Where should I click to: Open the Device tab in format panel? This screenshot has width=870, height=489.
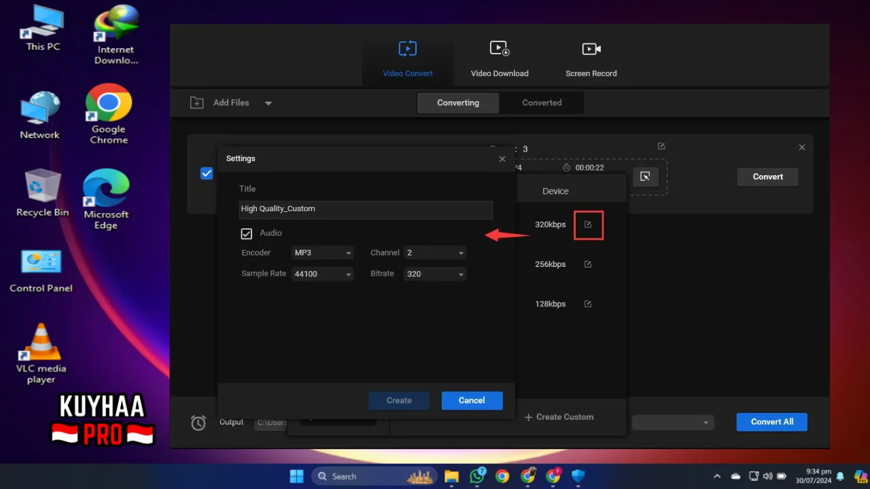click(x=555, y=192)
